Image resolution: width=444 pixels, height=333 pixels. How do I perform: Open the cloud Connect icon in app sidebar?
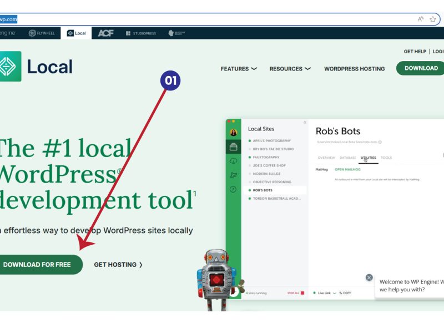(x=233, y=161)
